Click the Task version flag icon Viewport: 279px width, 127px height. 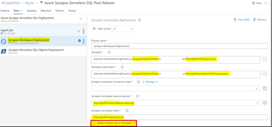(94, 29)
